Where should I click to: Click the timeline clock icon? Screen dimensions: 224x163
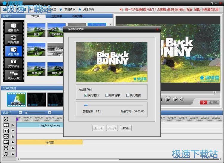click(x=6, y=119)
